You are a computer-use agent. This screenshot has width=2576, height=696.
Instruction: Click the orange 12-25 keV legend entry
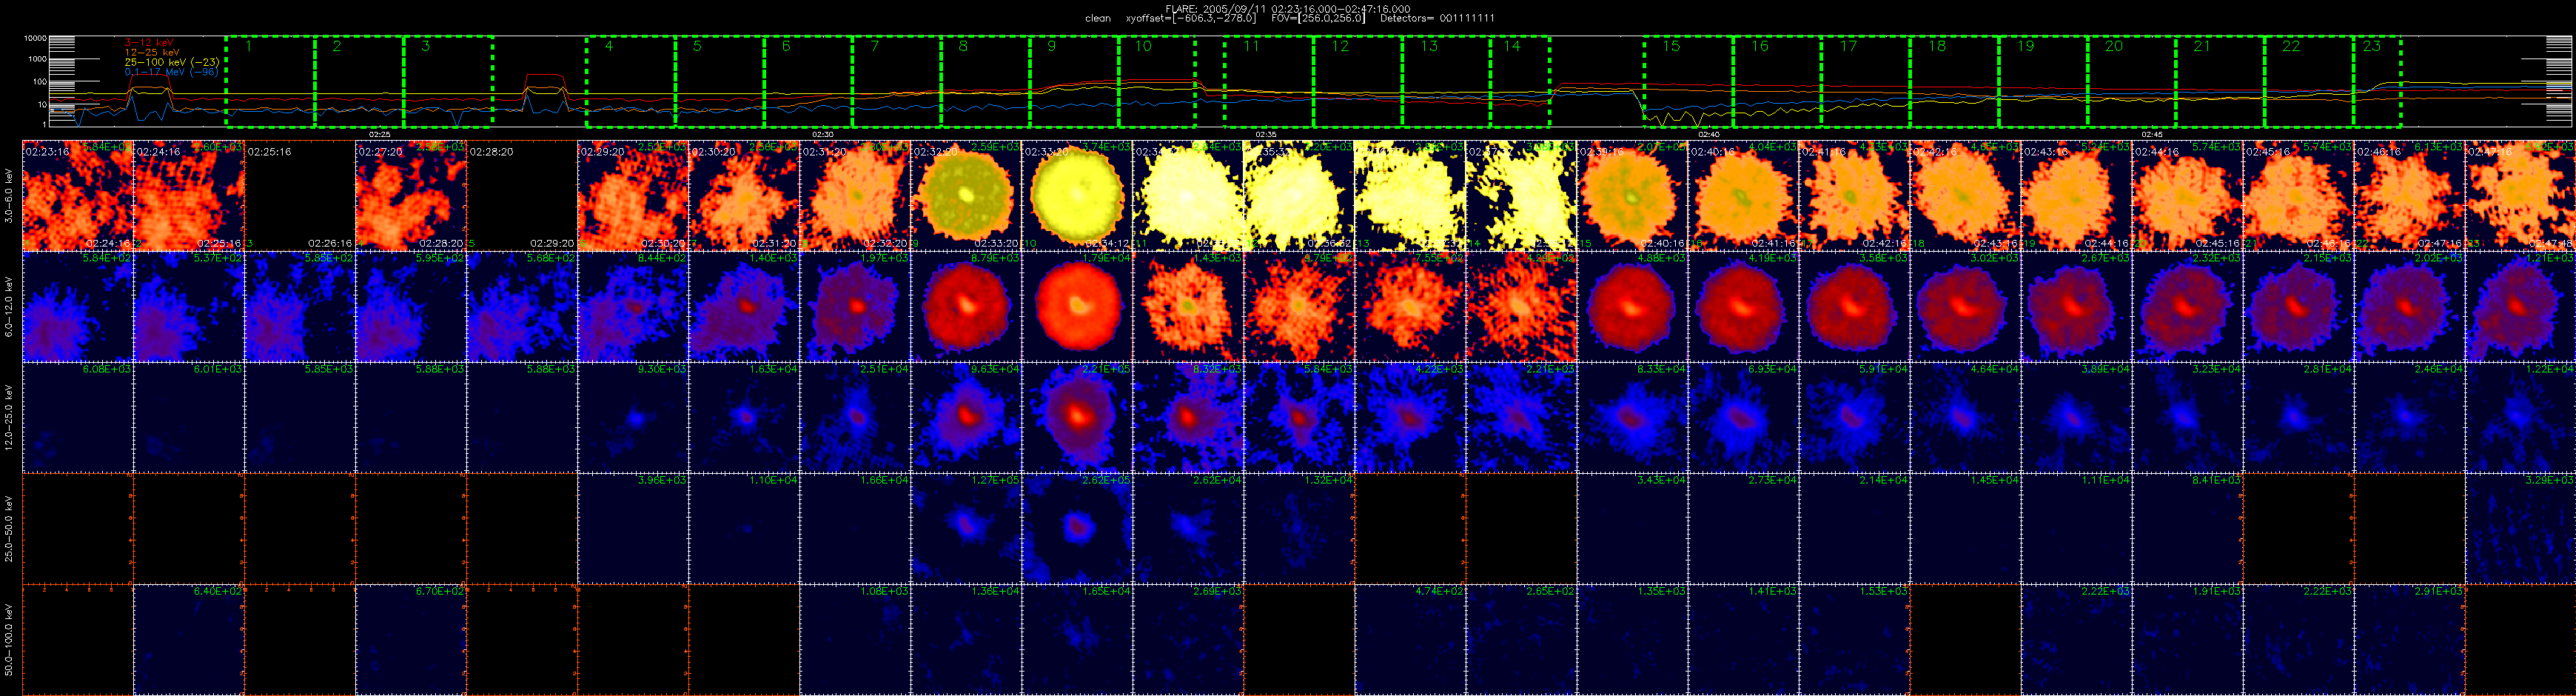tap(152, 52)
